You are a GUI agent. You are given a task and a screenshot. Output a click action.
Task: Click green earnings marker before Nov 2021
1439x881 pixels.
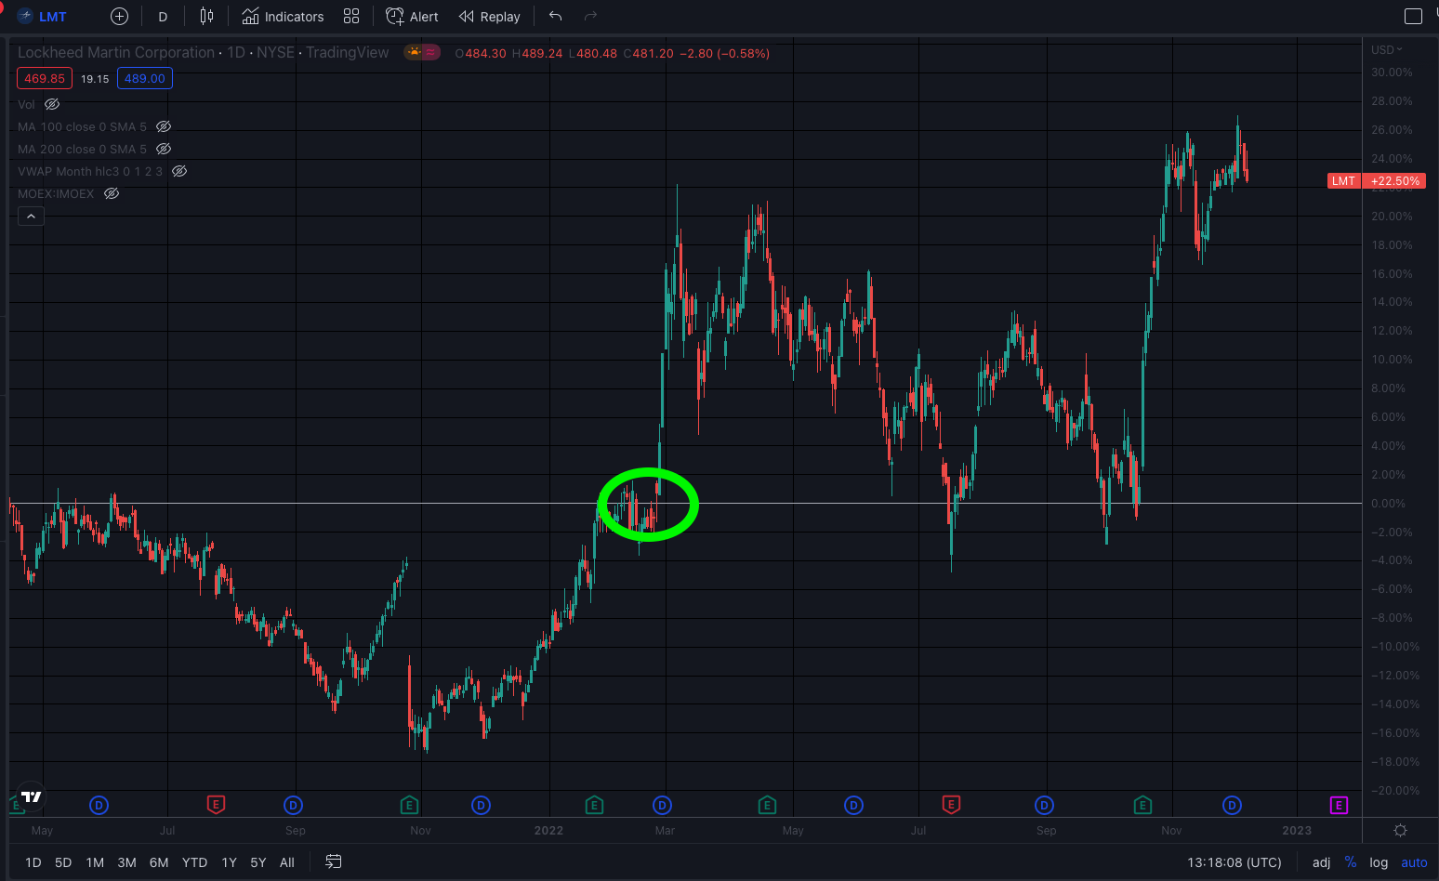[409, 805]
